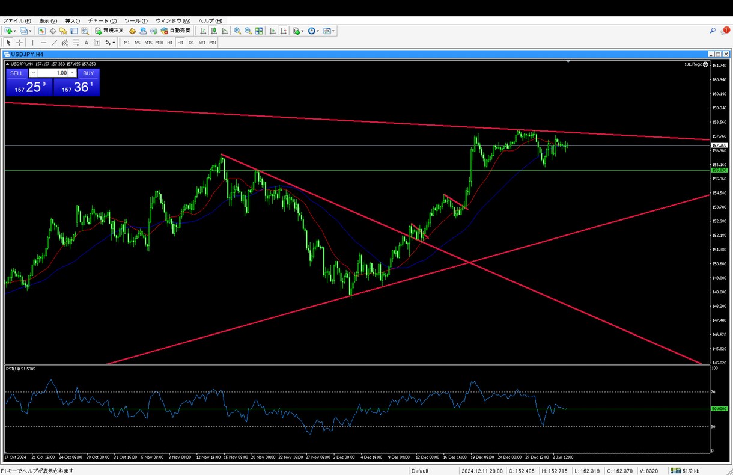Open the Data Window crosshair icon
This screenshot has height=475, width=733.
(53, 31)
